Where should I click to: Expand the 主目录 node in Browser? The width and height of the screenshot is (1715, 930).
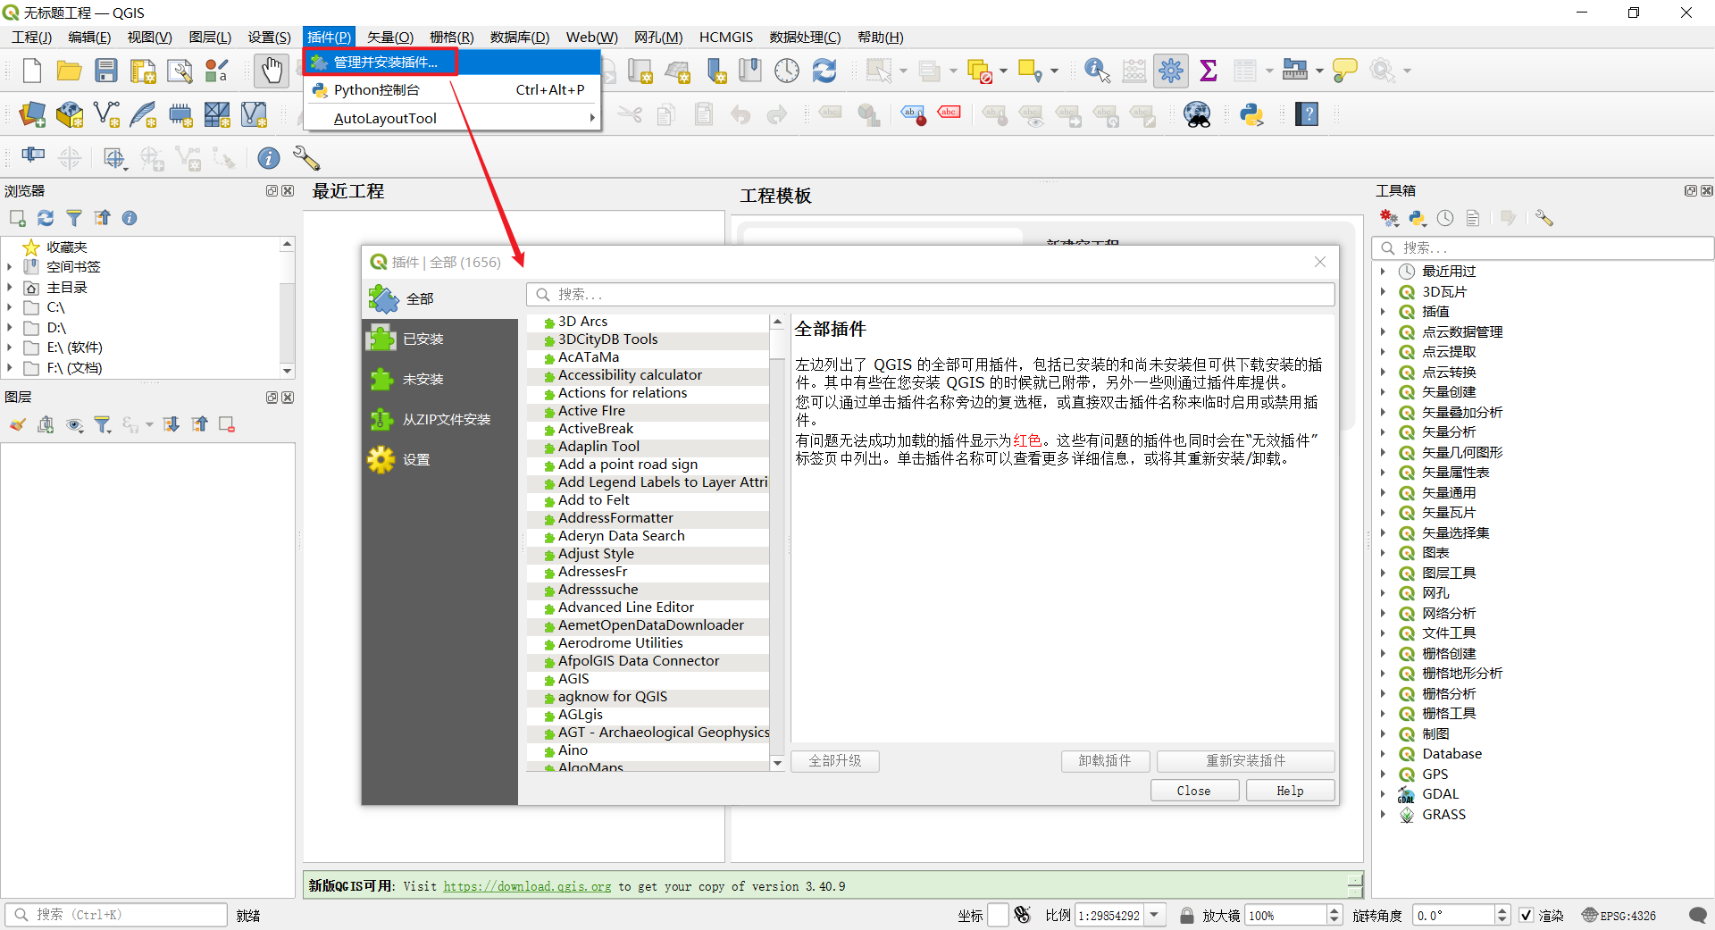pyautogui.click(x=10, y=288)
